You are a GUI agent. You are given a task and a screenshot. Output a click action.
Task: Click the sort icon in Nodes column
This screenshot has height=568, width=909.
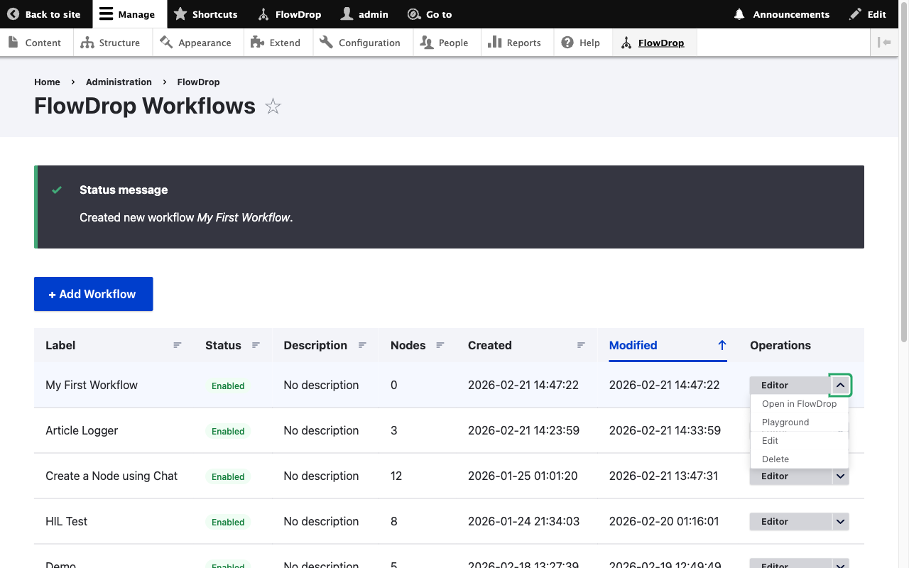440,346
